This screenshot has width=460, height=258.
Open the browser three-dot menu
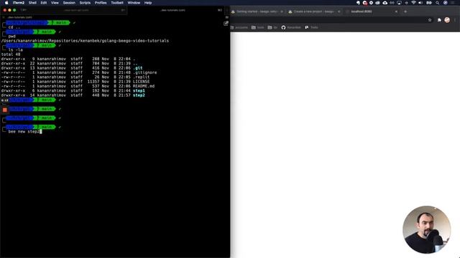[455, 20]
